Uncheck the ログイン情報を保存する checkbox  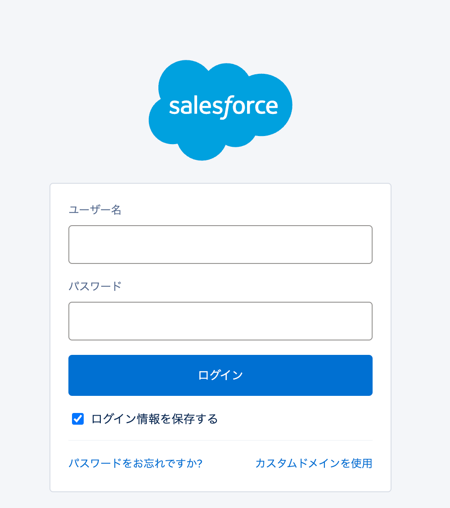(x=78, y=418)
